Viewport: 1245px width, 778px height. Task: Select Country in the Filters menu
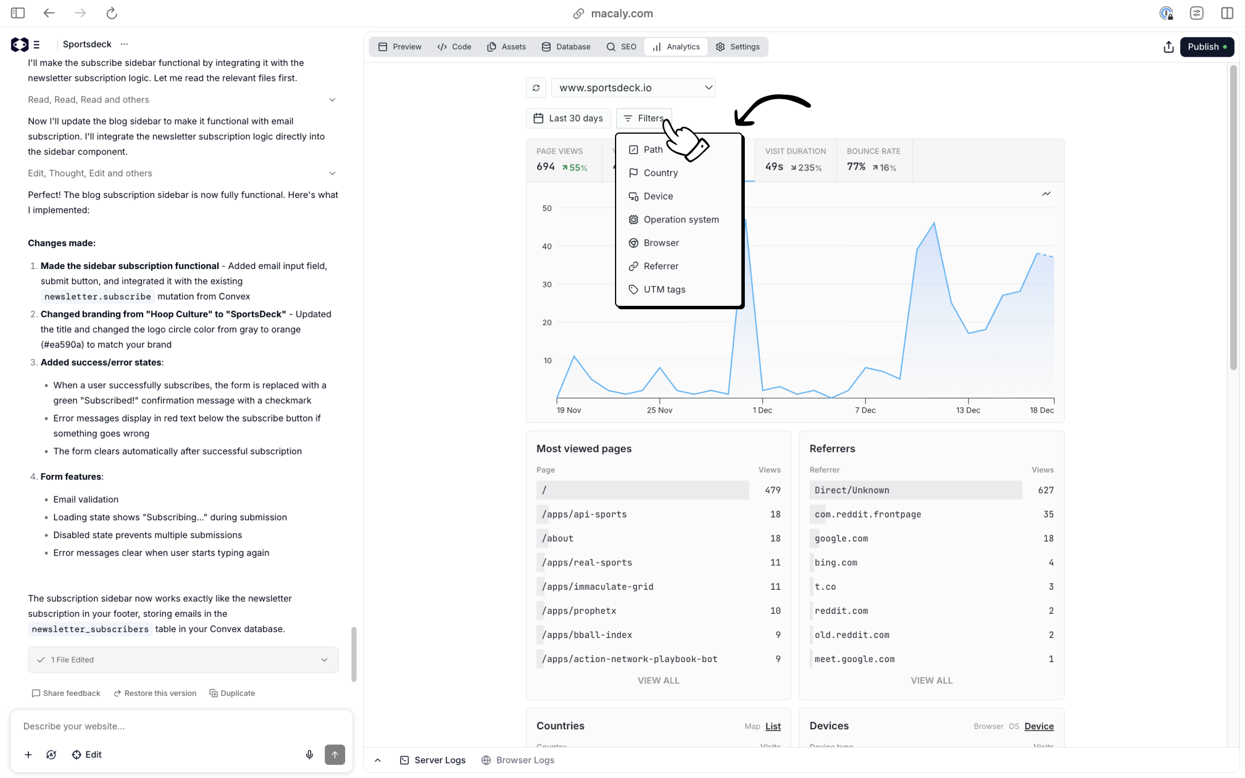tap(661, 173)
